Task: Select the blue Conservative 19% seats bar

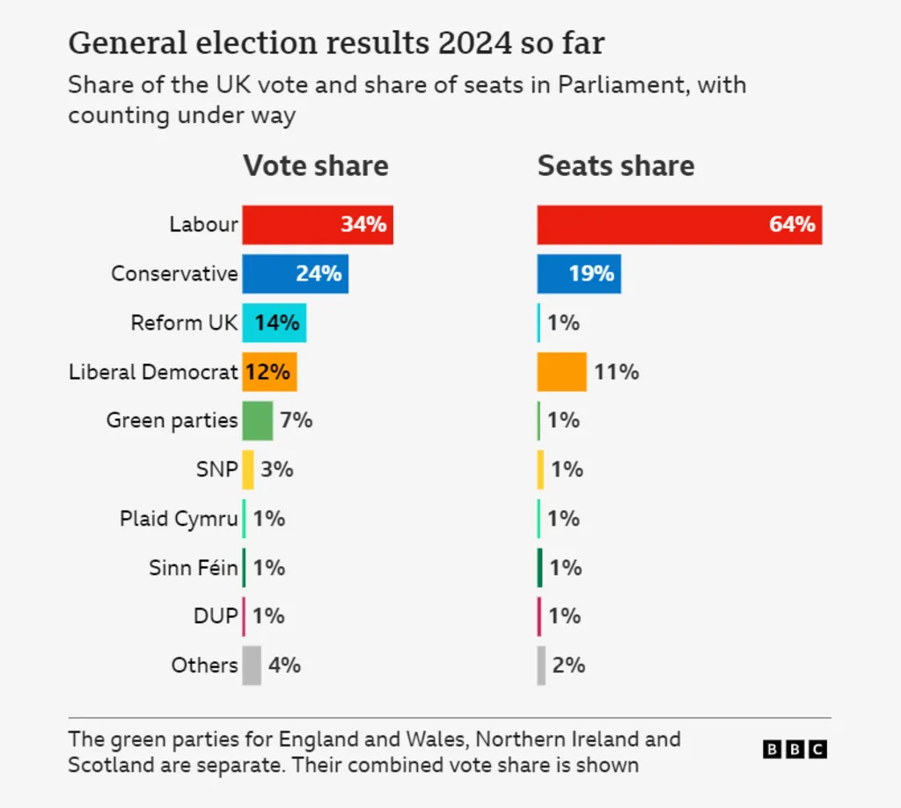Action: (x=579, y=273)
